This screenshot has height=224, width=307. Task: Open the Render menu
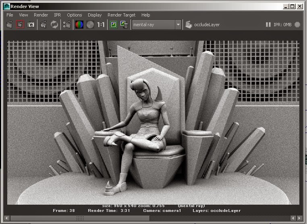[41, 15]
